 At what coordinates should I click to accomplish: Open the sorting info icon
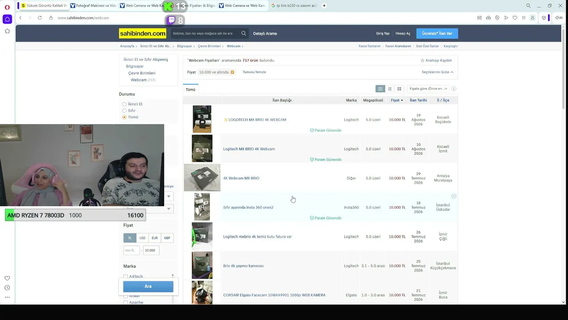(x=454, y=89)
